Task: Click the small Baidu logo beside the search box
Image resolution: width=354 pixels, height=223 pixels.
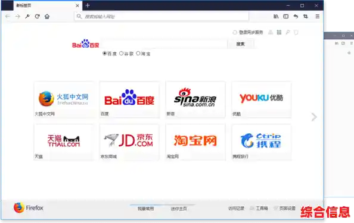Action: tap(86, 43)
